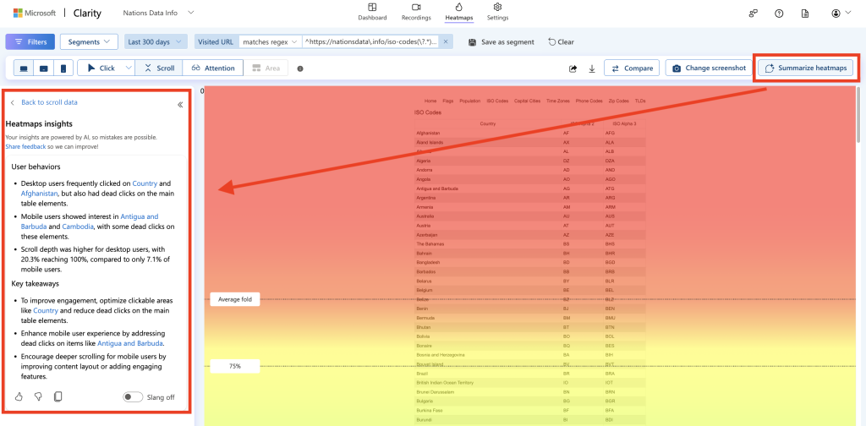866x426 pixels.
Task: Copy the heatmap insights to clipboard
Action: [58, 396]
